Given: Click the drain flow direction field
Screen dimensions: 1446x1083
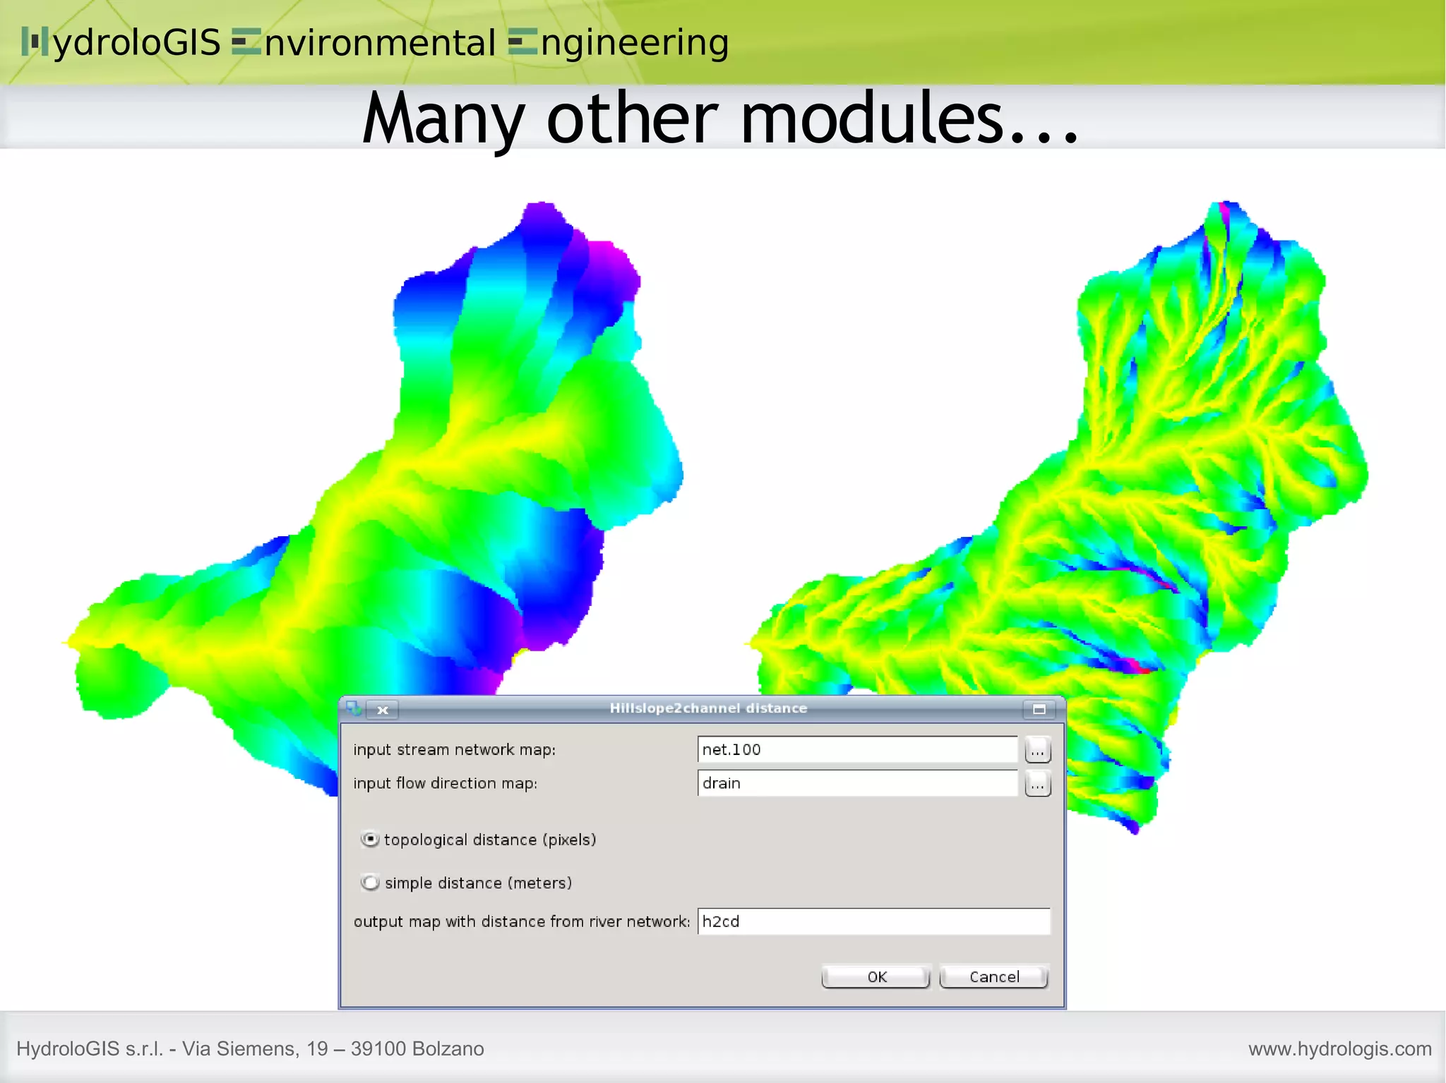Looking at the screenshot, I should coord(856,783).
